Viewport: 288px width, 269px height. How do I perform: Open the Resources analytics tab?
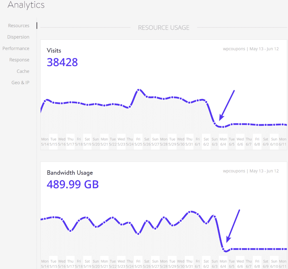(19, 26)
